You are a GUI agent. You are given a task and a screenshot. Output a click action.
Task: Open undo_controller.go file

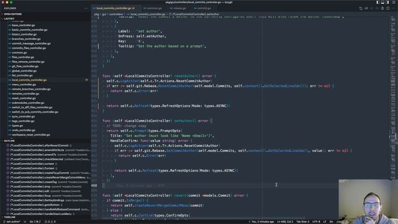(x=24, y=131)
